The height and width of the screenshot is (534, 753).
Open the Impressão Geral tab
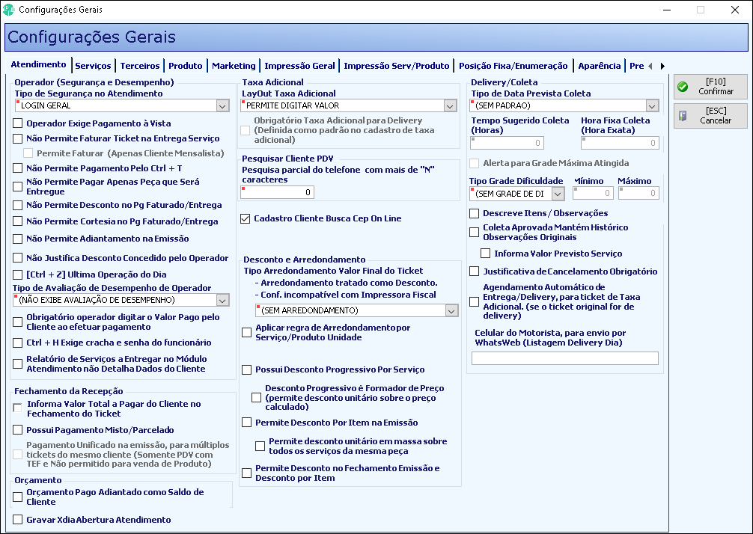(x=299, y=66)
